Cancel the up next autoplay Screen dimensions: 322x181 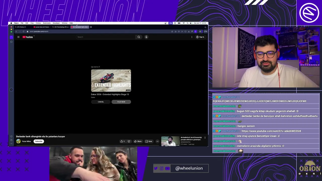point(101,102)
